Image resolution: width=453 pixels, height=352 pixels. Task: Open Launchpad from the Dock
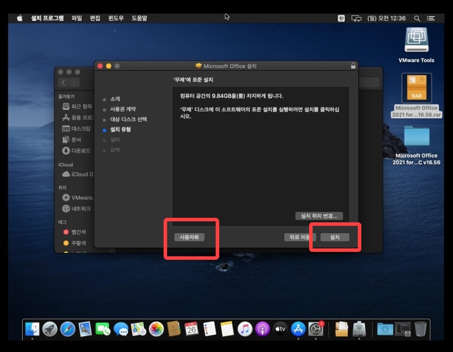(x=50, y=329)
